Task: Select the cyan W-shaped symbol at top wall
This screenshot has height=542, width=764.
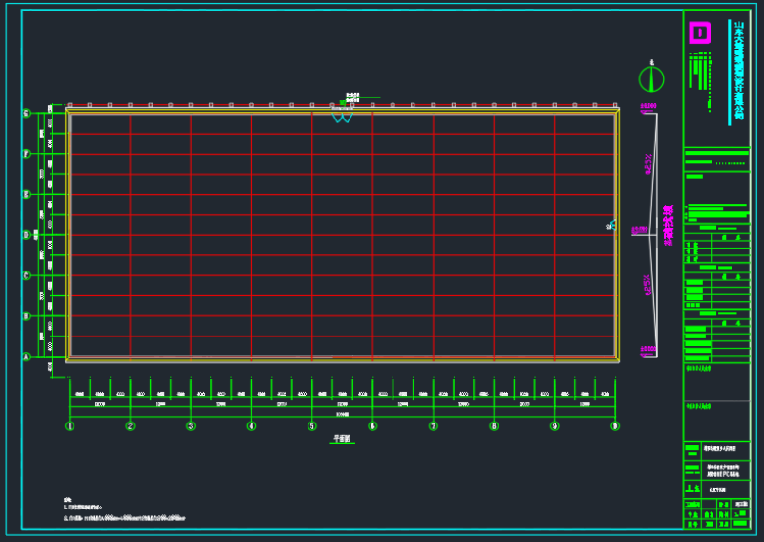Action: 342,117
